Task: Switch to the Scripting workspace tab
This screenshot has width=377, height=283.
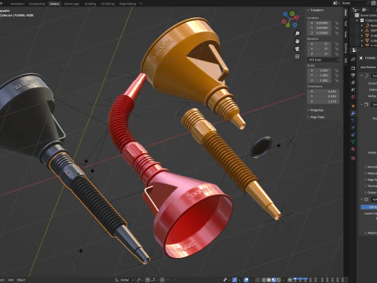Action: pos(90,4)
